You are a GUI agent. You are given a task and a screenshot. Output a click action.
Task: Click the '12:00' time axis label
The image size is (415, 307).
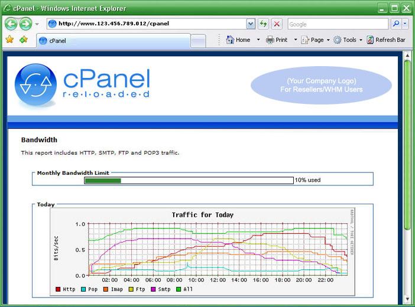(x=218, y=280)
